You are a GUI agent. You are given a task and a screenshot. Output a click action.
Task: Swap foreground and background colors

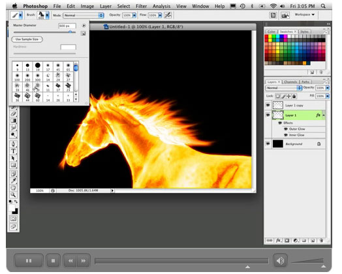16,202
